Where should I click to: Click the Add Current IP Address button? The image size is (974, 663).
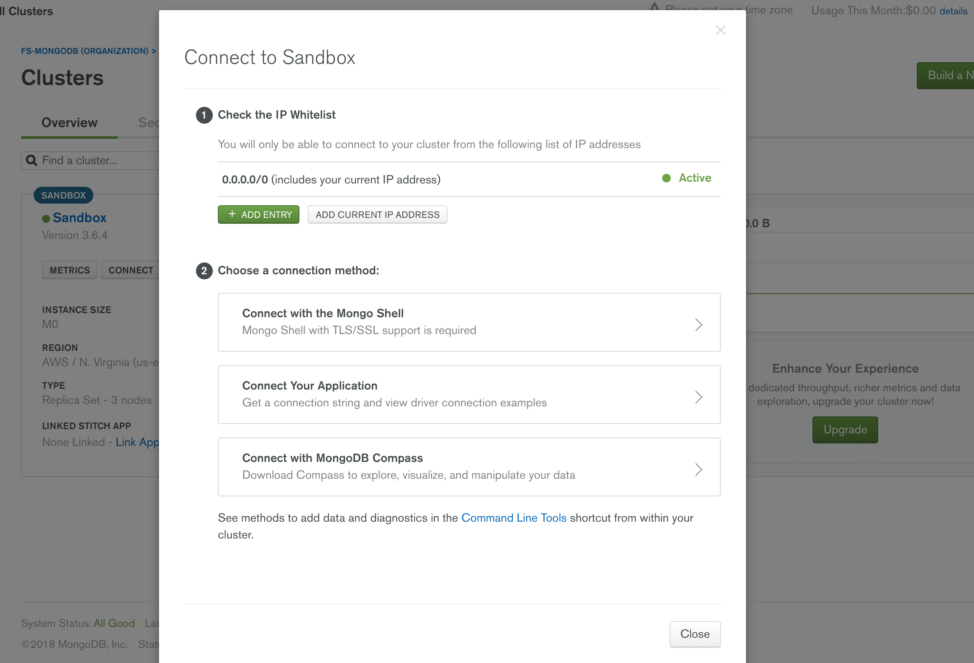click(x=376, y=215)
